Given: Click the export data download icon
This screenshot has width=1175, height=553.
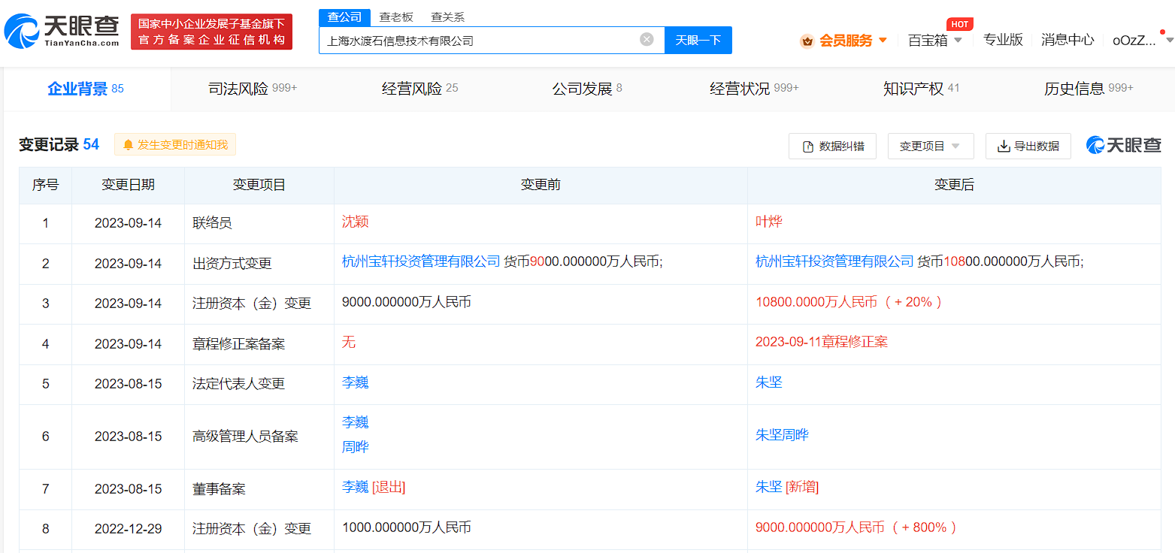Looking at the screenshot, I should point(1003,147).
